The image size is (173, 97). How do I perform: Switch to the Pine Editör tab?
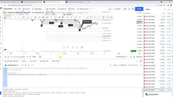click(33, 61)
